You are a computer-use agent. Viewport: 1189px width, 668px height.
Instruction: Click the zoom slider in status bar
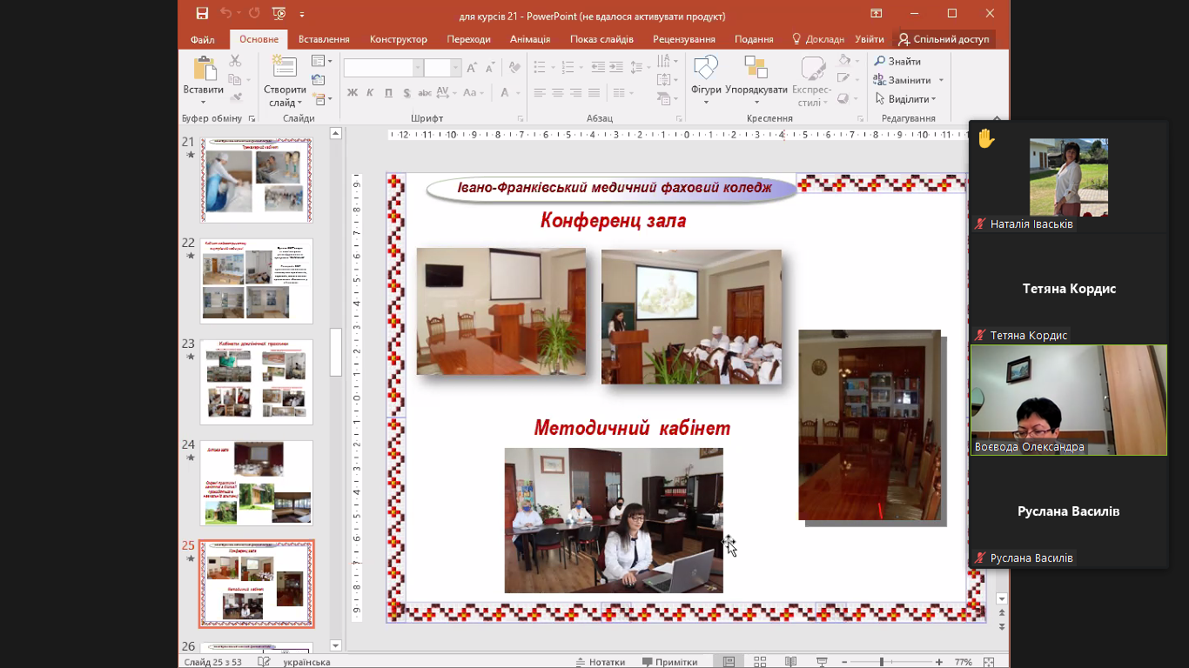tap(882, 662)
